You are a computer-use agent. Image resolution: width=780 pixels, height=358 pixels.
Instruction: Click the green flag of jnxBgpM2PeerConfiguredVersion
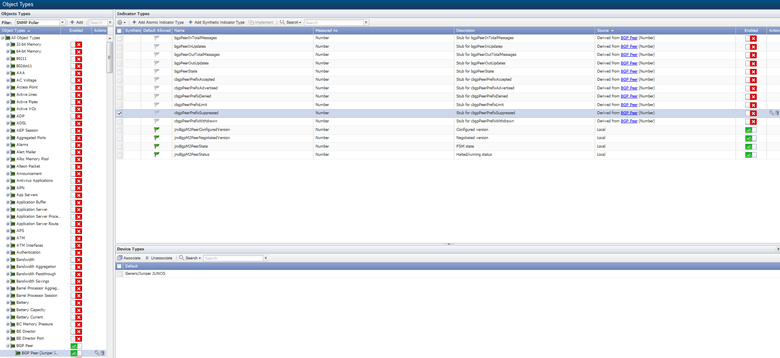click(x=156, y=129)
